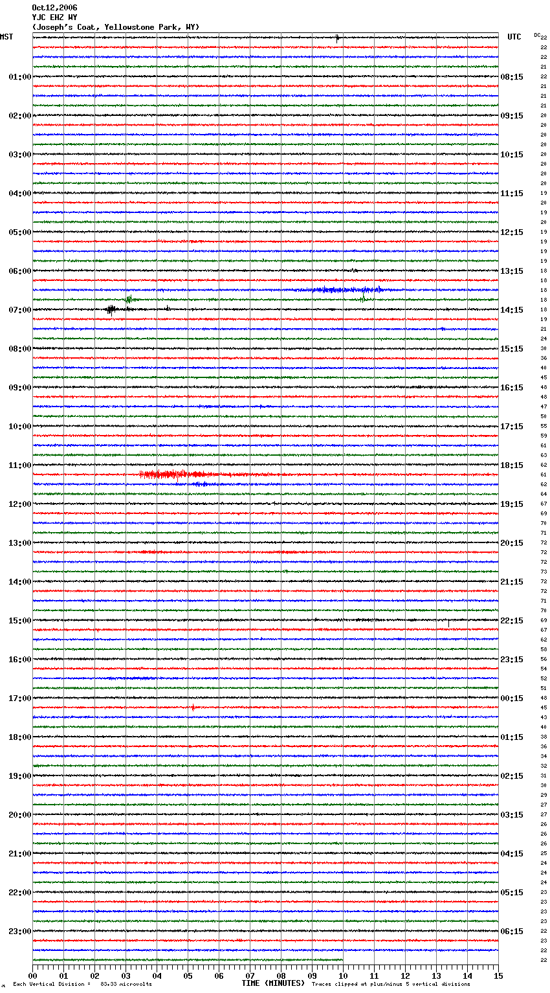Select the '11:00' MST hour label
This screenshot has height=993, width=550.
[20, 465]
